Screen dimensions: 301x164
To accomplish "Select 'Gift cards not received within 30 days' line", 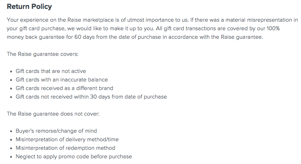I will tap(91, 97).
